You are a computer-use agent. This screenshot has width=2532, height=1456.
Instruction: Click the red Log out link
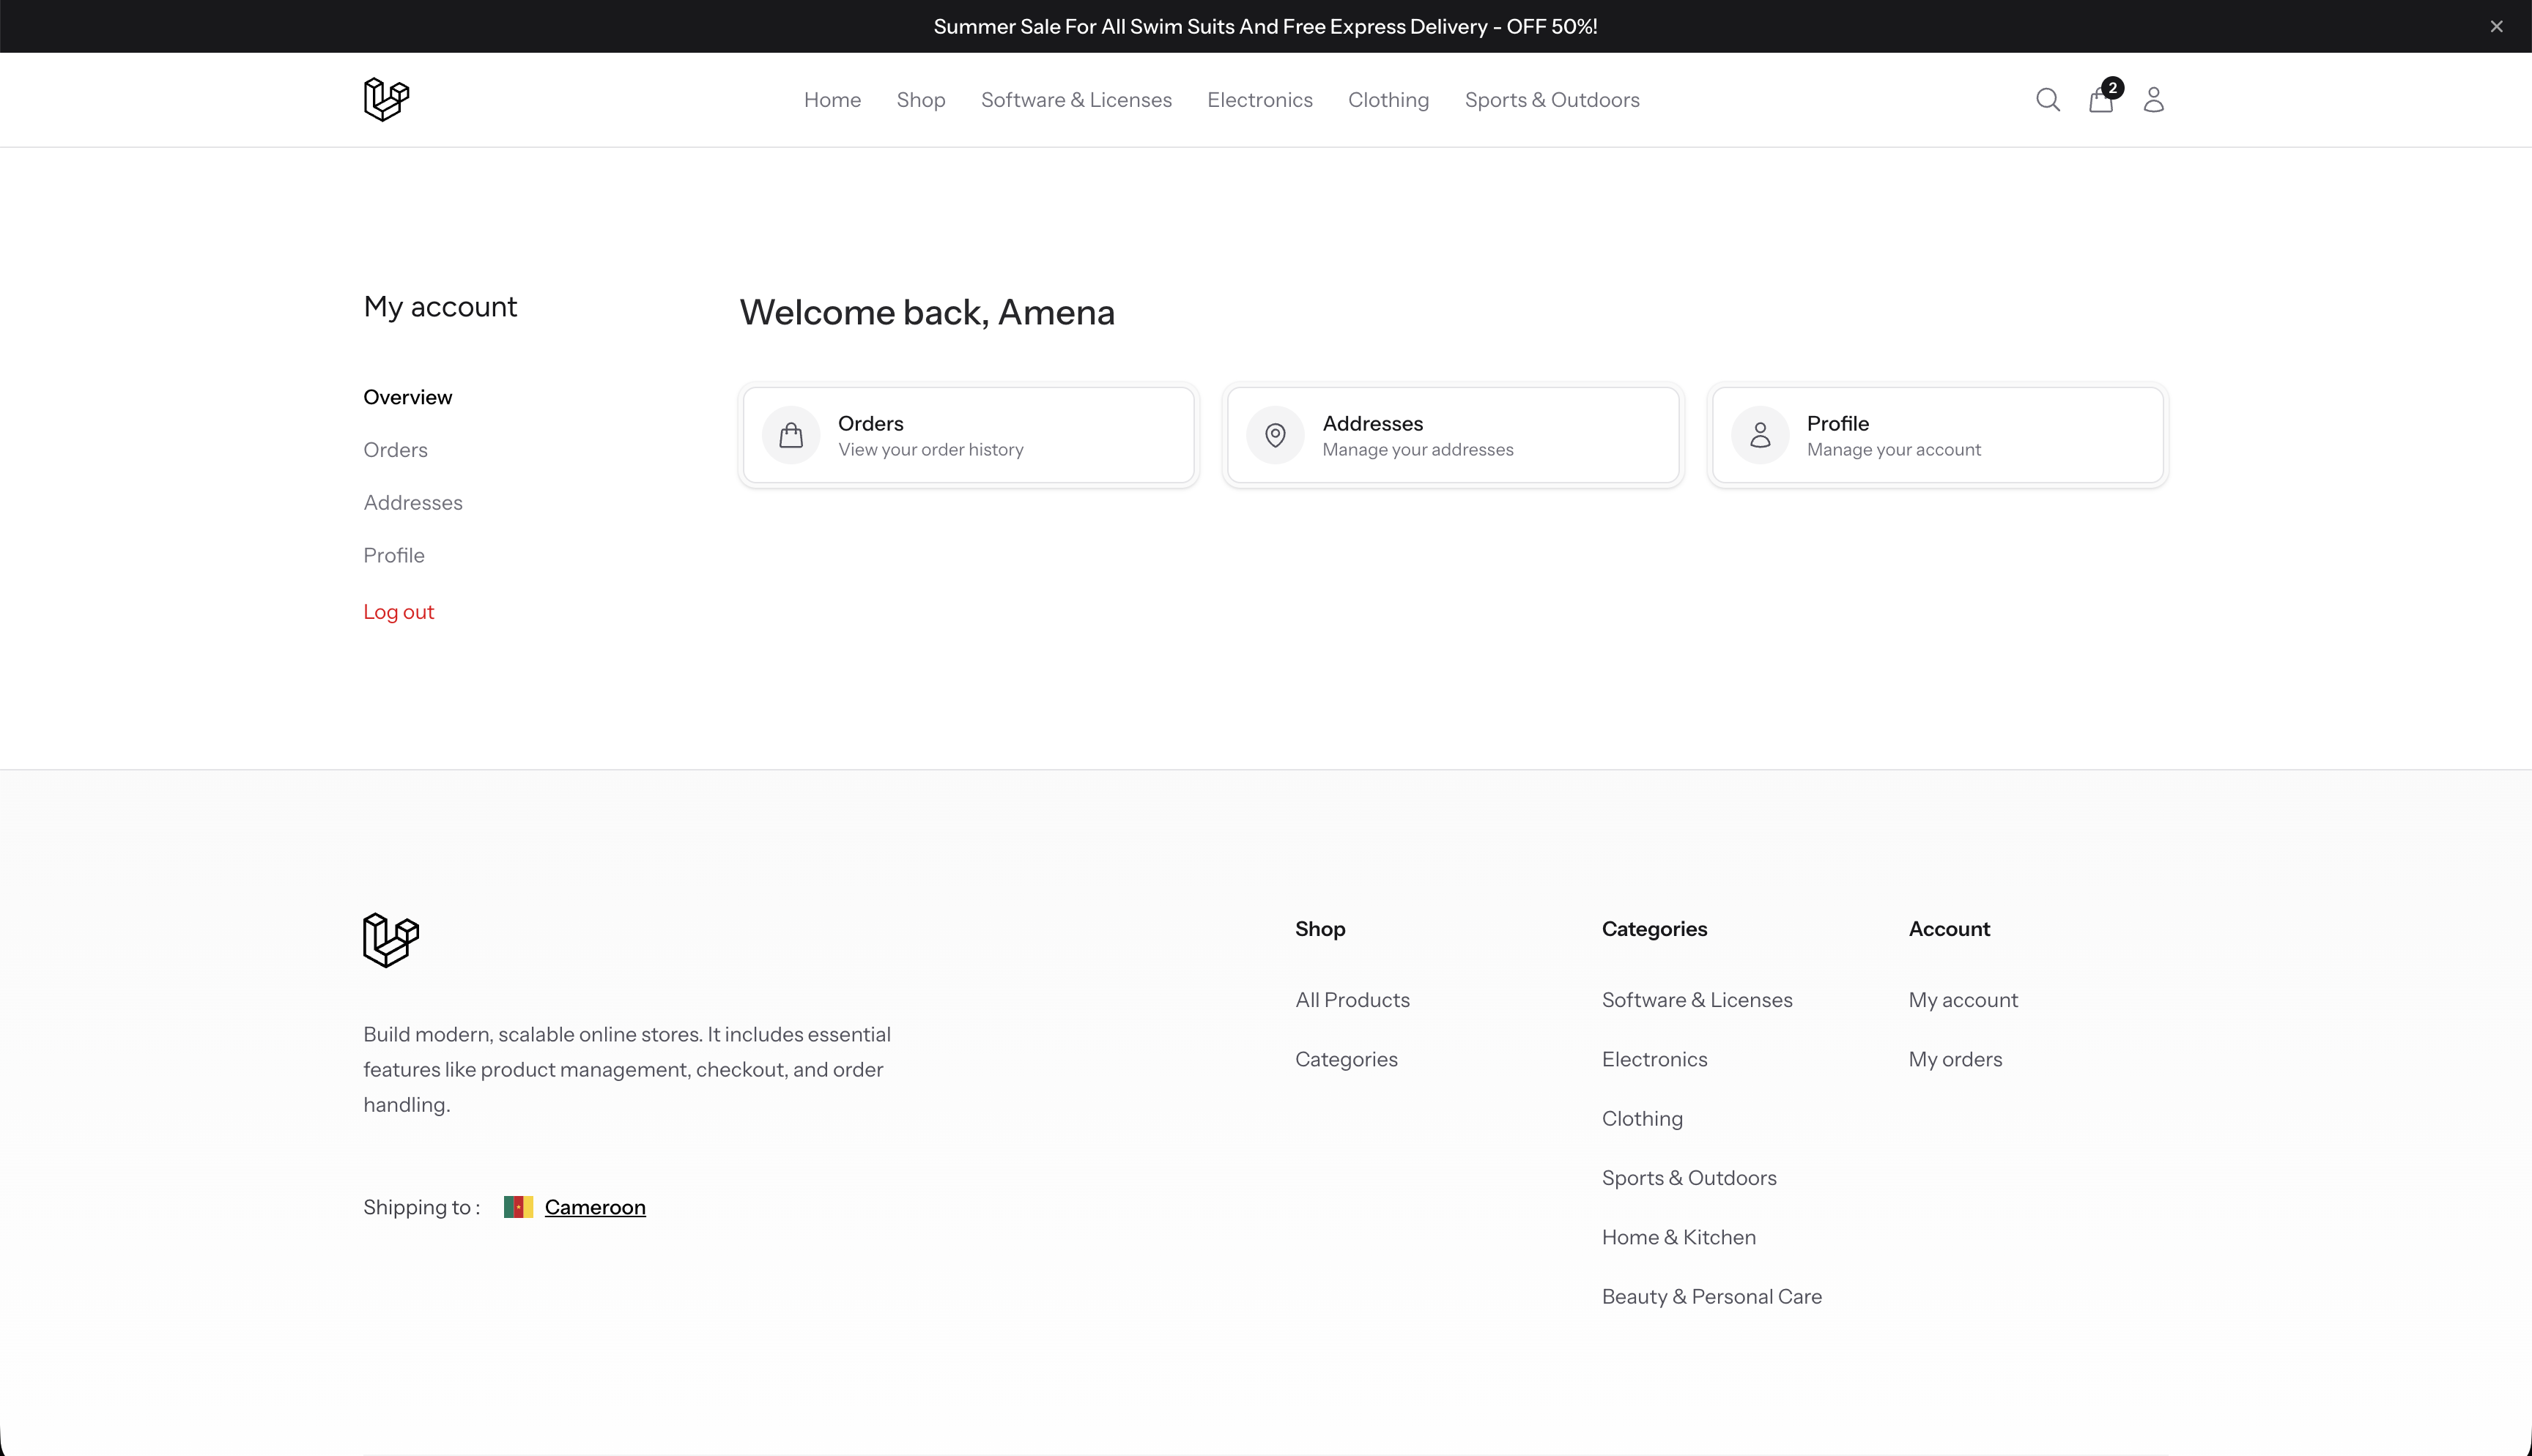398,612
